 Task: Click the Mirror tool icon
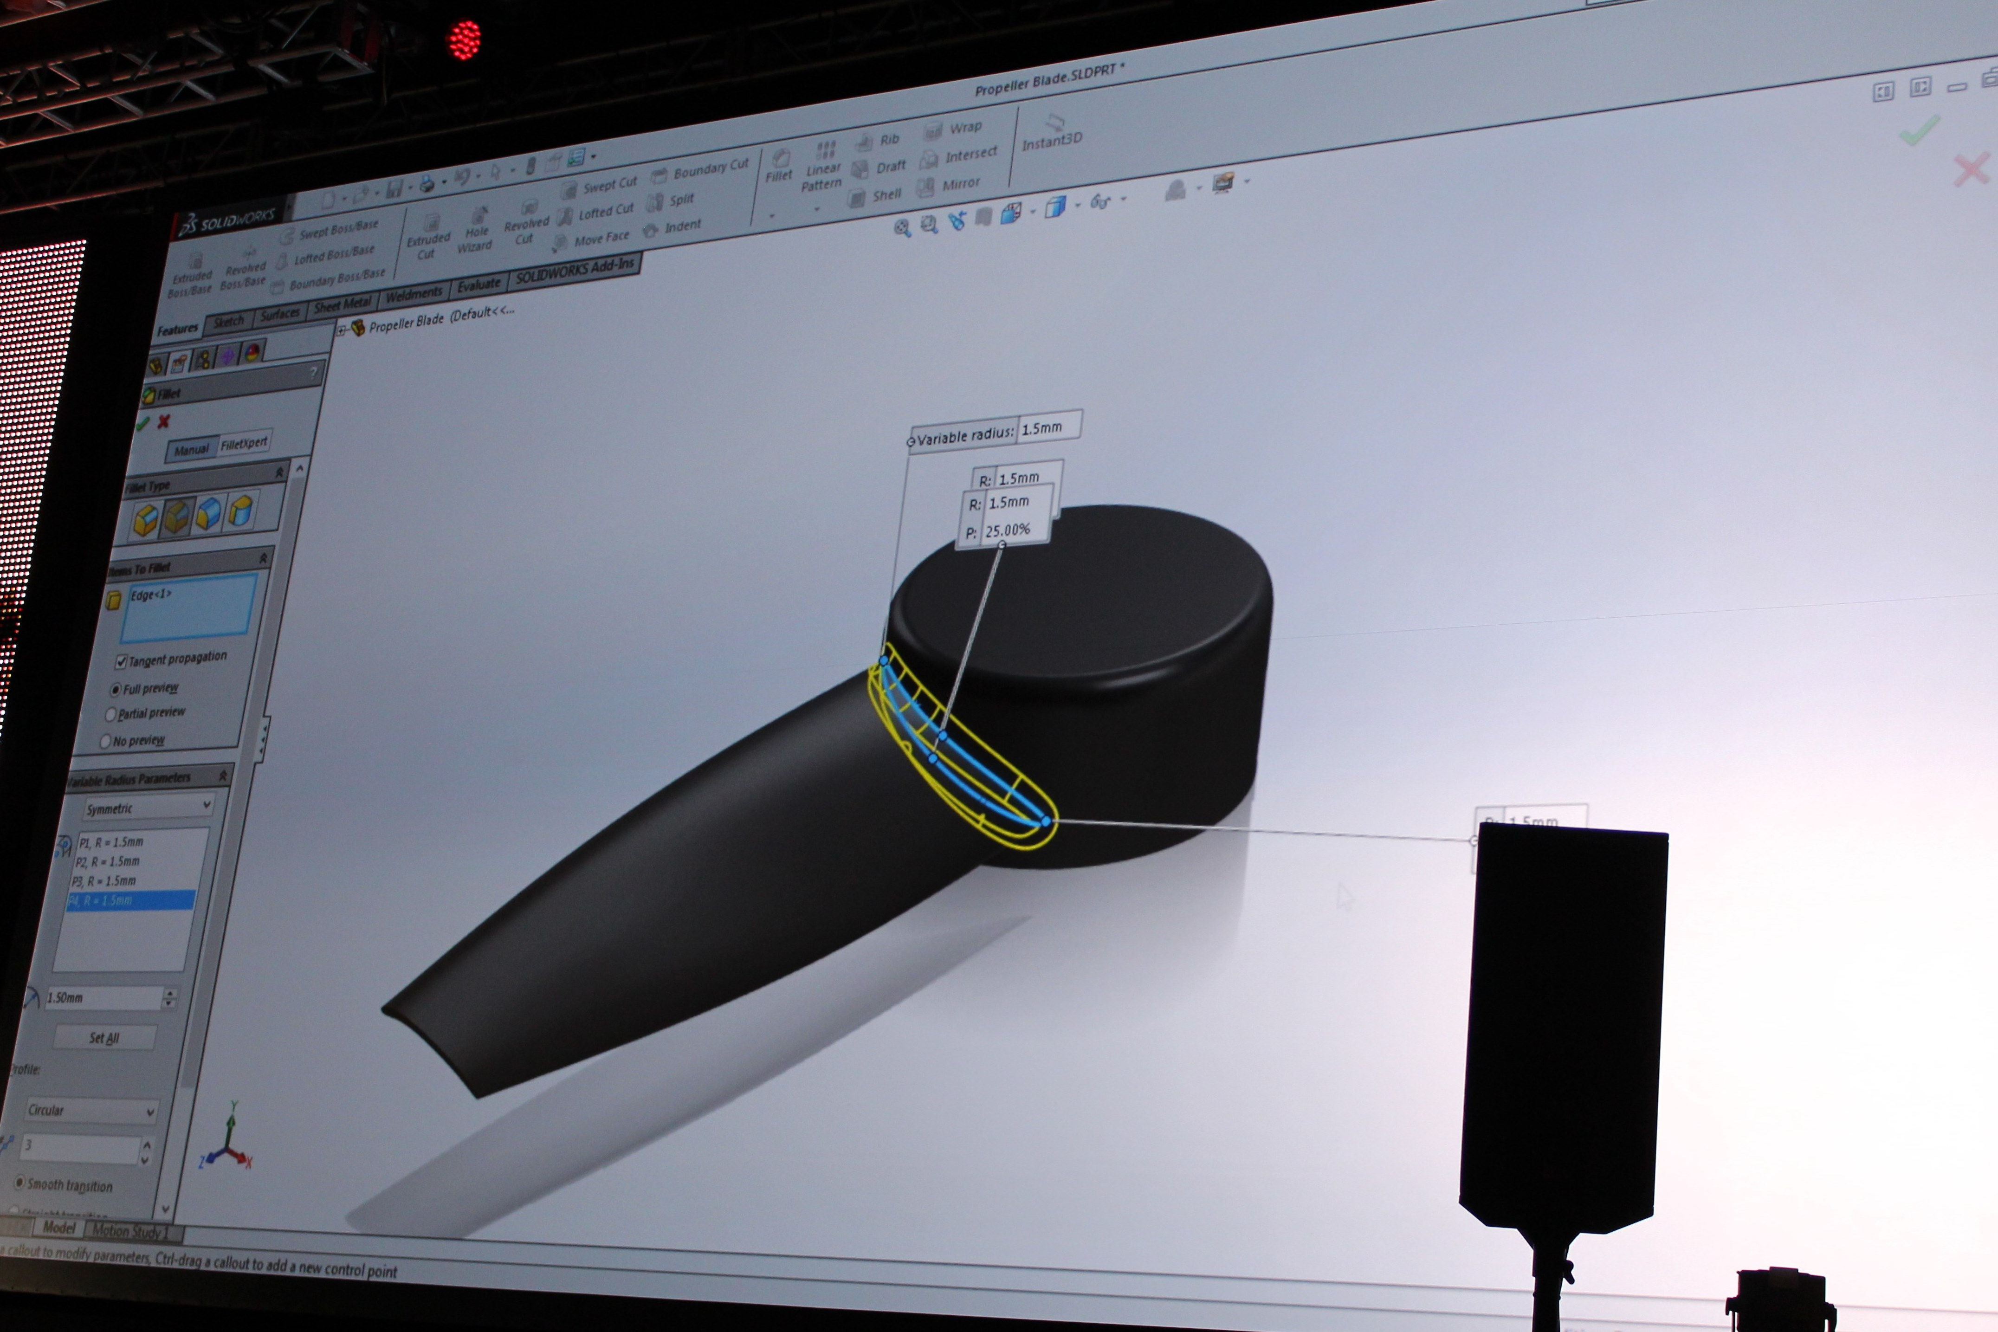coord(927,188)
